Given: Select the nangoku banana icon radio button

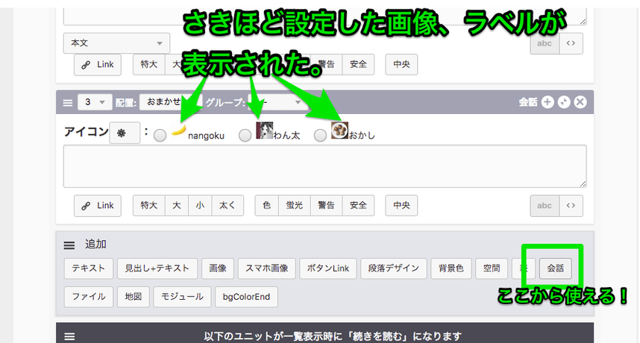Looking at the screenshot, I should [x=160, y=135].
